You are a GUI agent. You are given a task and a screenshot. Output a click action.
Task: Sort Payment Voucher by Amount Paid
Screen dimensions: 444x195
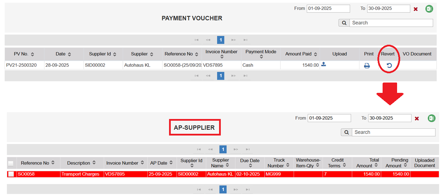pyautogui.click(x=315, y=54)
